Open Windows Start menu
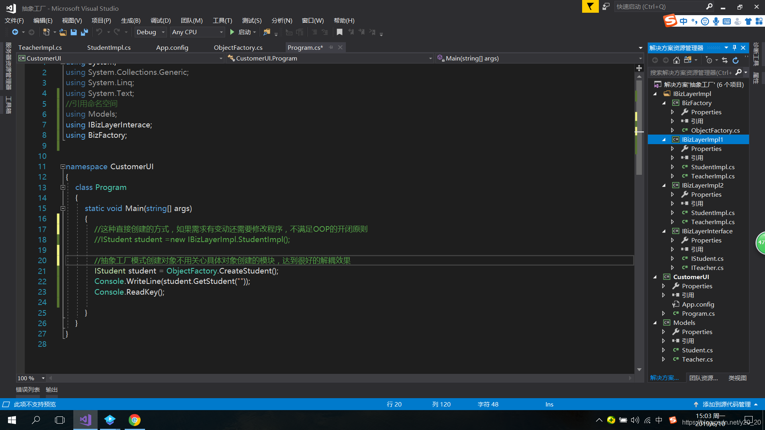765x430 pixels. click(12, 420)
